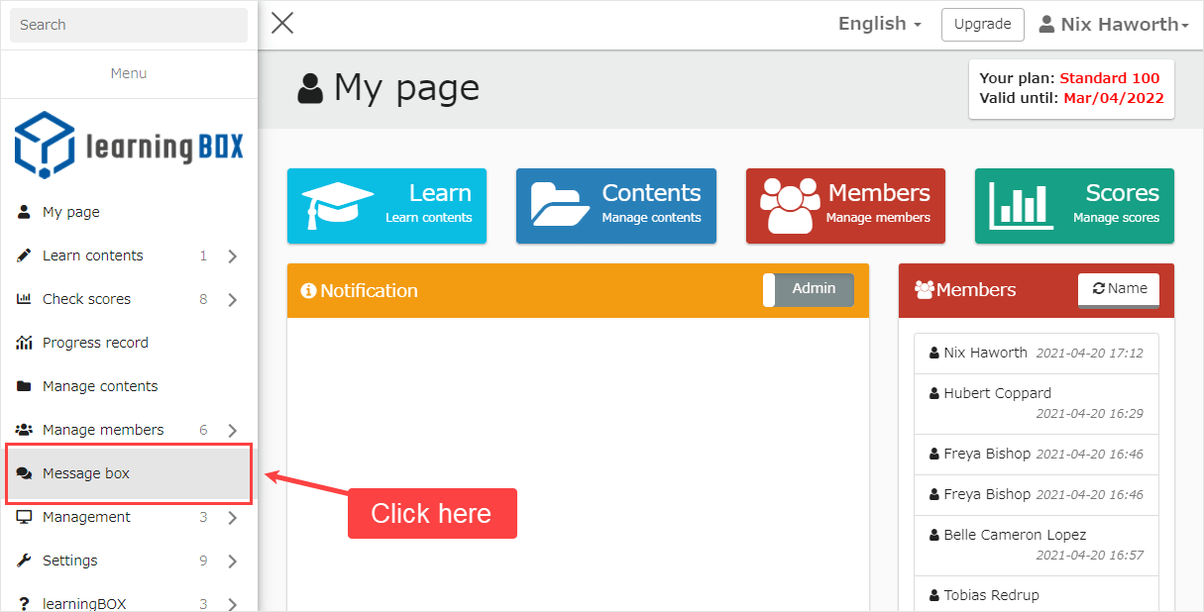
Task: Expand the Learn contents submenu arrow
Action: (232, 256)
